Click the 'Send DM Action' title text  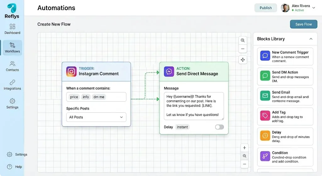click(x=285, y=72)
